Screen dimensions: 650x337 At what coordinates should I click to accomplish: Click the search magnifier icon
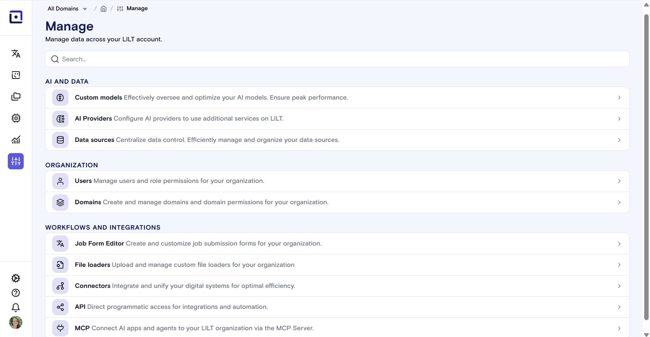[x=55, y=59]
